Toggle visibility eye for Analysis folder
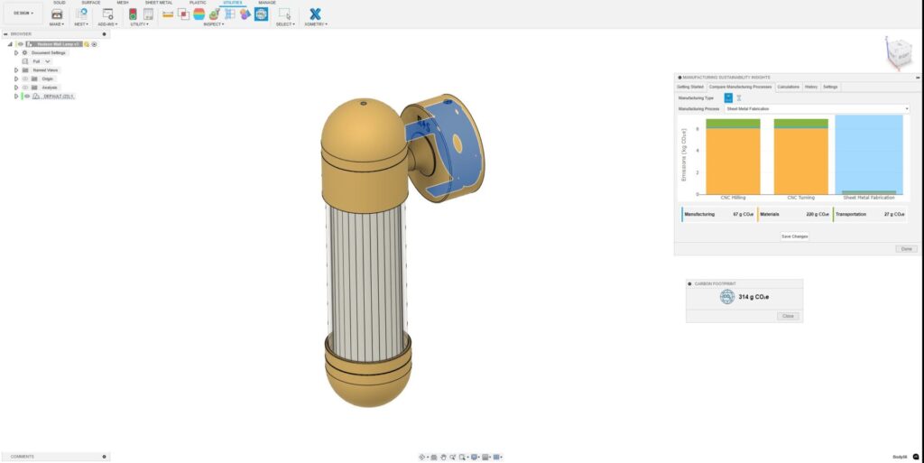This screenshot has width=924, height=463. (x=25, y=88)
